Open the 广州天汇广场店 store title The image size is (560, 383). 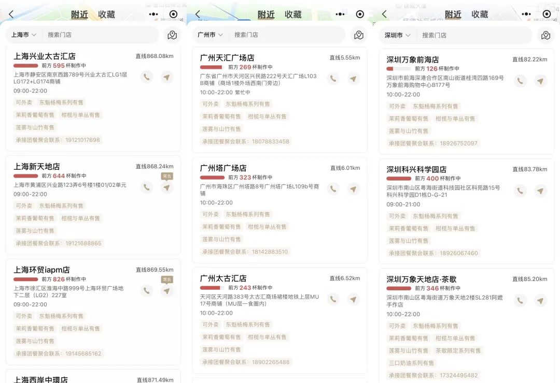click(227, 58)
